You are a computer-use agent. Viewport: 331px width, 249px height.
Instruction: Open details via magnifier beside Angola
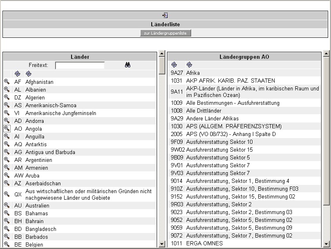(x=7, y=129)
